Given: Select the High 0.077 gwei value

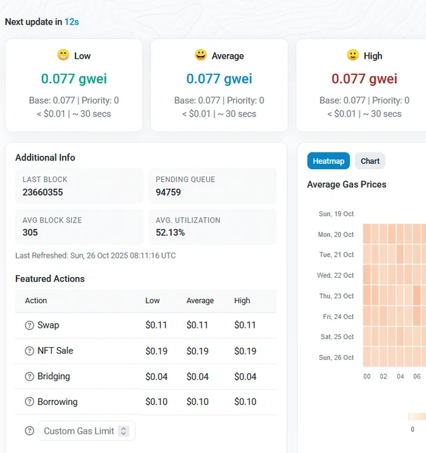Looking at the screenshot, I should (x=364, y=79).
